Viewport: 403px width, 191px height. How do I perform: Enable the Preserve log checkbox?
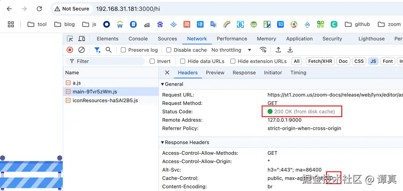(x=123, y=50)
